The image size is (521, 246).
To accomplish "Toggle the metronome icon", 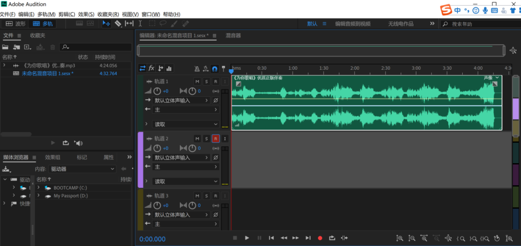I will tap(197, 68).
